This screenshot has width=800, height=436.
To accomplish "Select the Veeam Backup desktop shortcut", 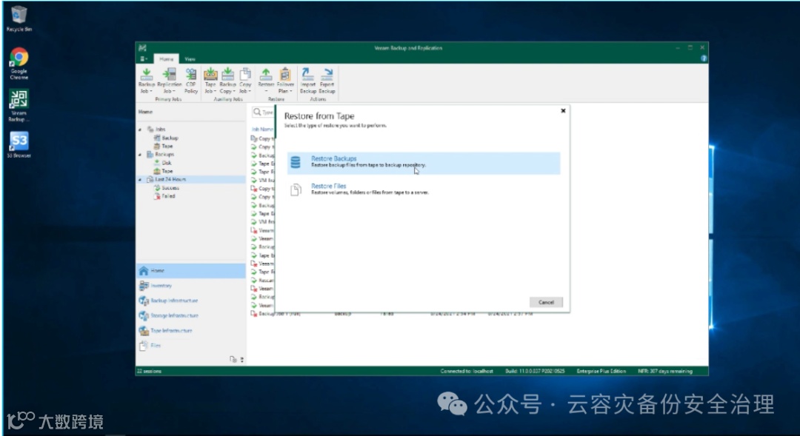I will (19, 106).
